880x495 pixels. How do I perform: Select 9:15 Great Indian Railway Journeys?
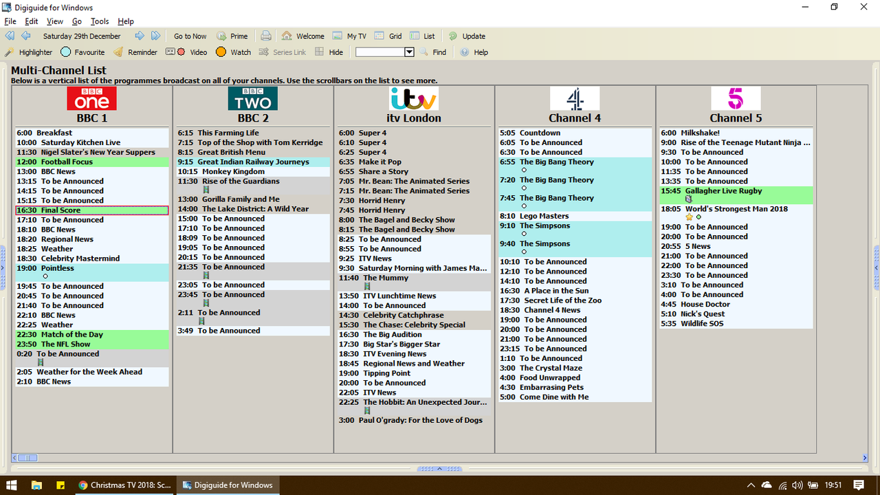(253, 162)
